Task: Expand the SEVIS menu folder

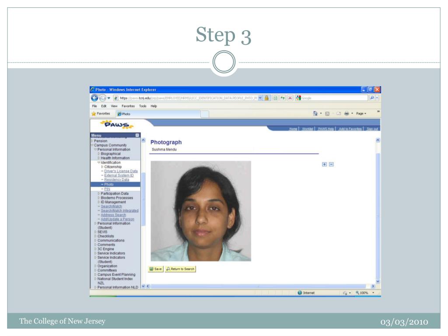Action: coord(95,232)
